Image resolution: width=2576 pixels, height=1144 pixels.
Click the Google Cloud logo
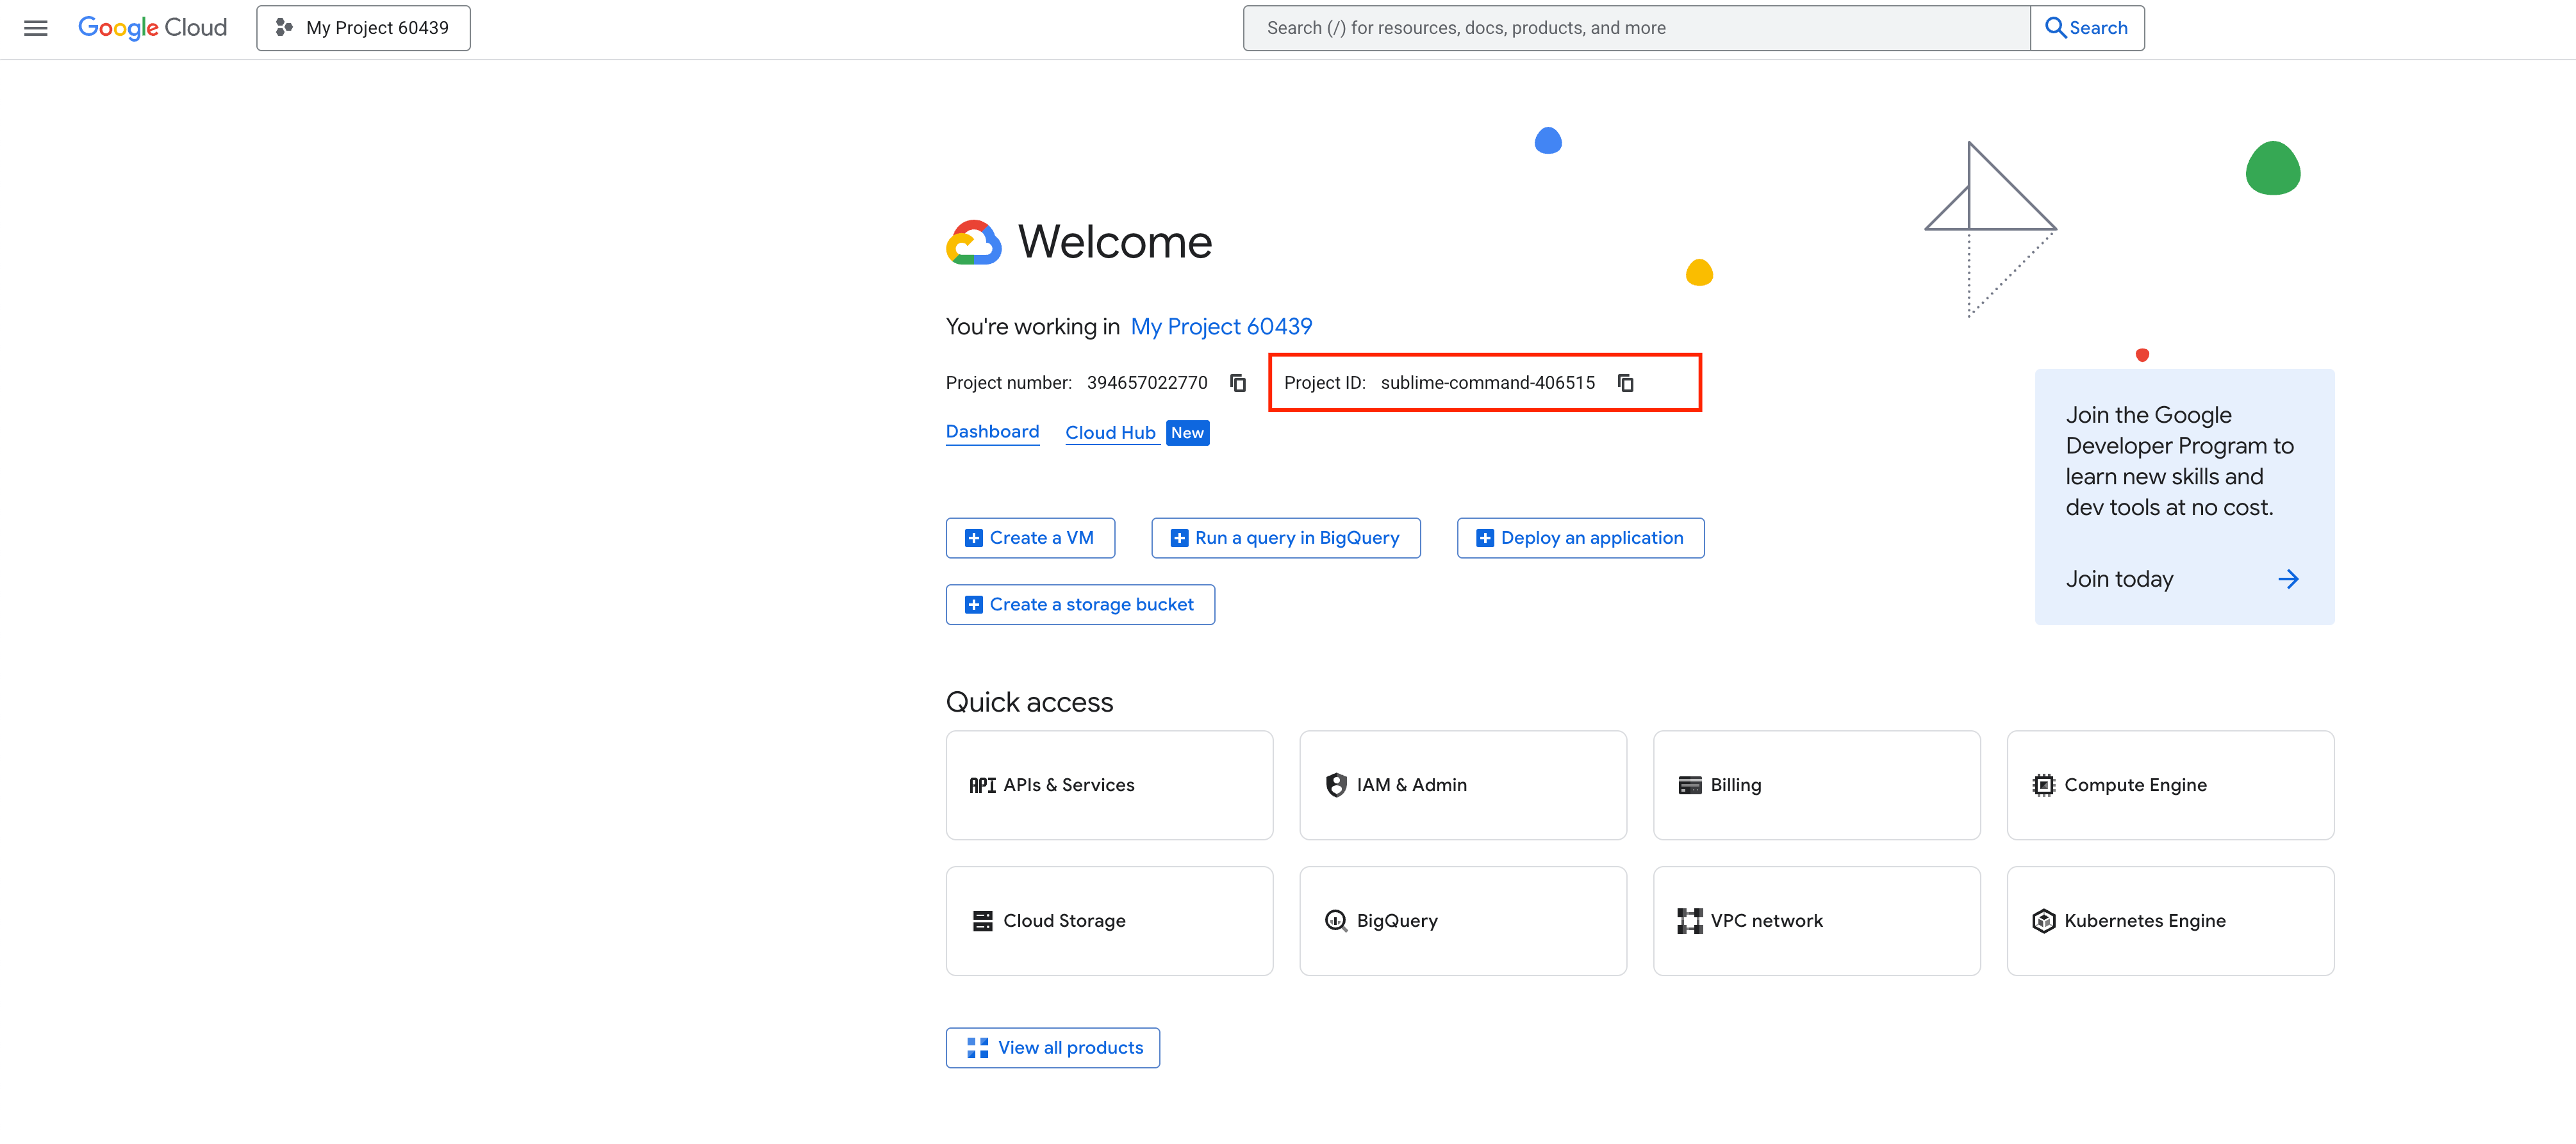point(152,28)
